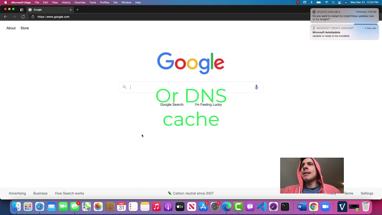Open System Preferences from the dock
The width and height of the screenshot is (382, 215).
215,206
